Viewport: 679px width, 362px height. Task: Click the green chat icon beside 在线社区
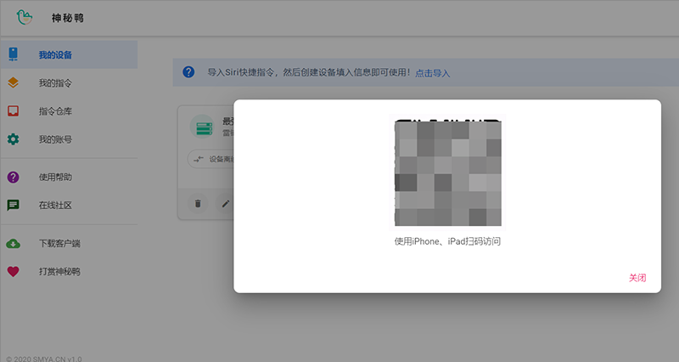click(x=13, y=205)
